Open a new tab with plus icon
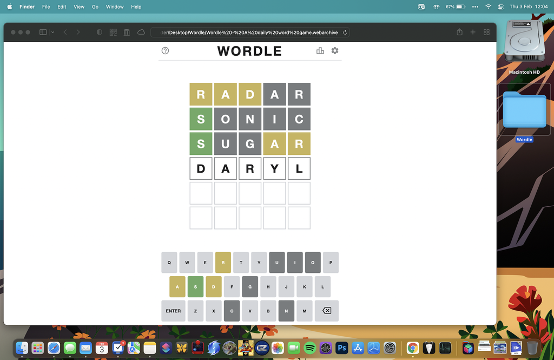Image resolution: width=554 pixels, height=360 pixels. [473, 32]
